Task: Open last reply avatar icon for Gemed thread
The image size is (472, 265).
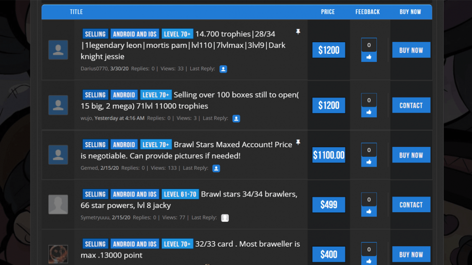Action: [x=216, y=169]
